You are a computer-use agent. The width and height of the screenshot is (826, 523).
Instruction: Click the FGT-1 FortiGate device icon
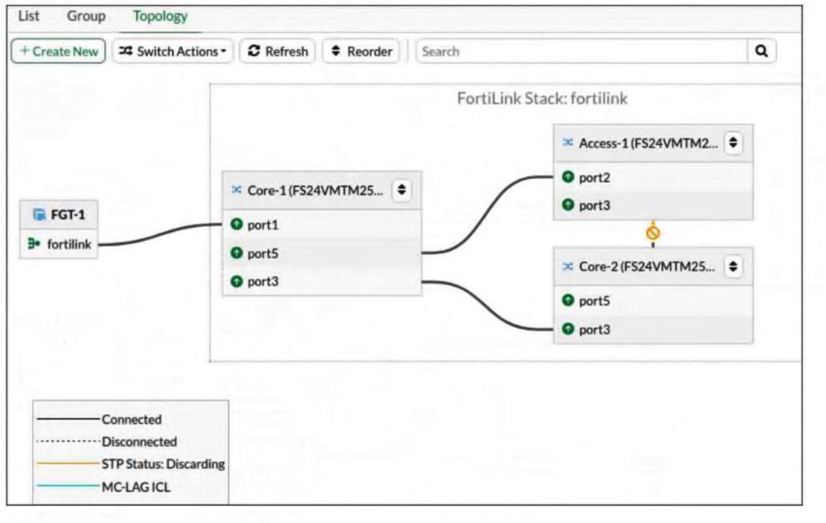tap(39, 215)
